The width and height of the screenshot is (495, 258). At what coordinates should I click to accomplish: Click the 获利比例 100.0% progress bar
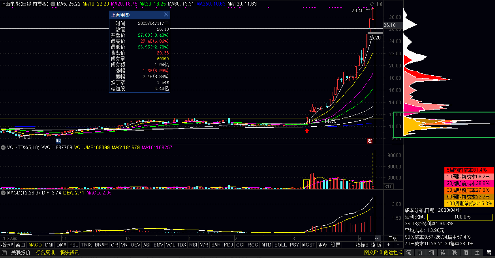(460, 217)
